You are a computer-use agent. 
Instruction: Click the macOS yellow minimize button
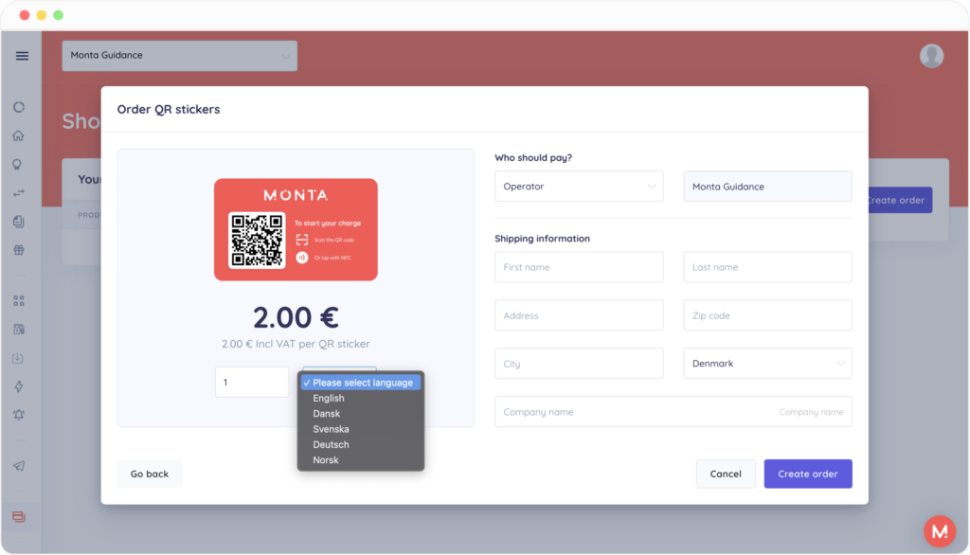coord(42,15)
